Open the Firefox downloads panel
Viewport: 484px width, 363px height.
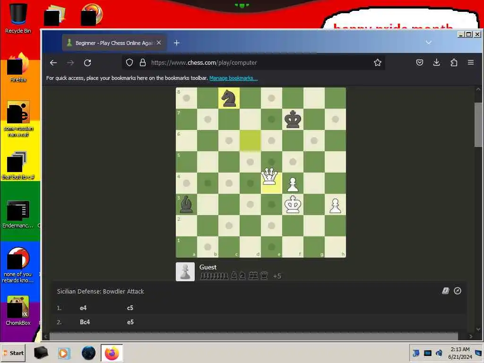[436, 63]
